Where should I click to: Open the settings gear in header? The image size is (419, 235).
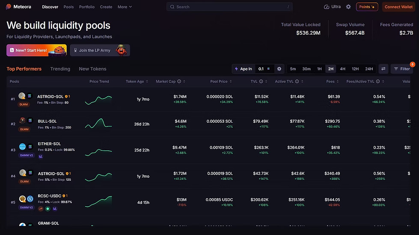point(348,7)
